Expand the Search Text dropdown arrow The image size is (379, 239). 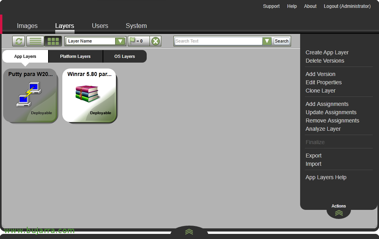coord(267,41)
